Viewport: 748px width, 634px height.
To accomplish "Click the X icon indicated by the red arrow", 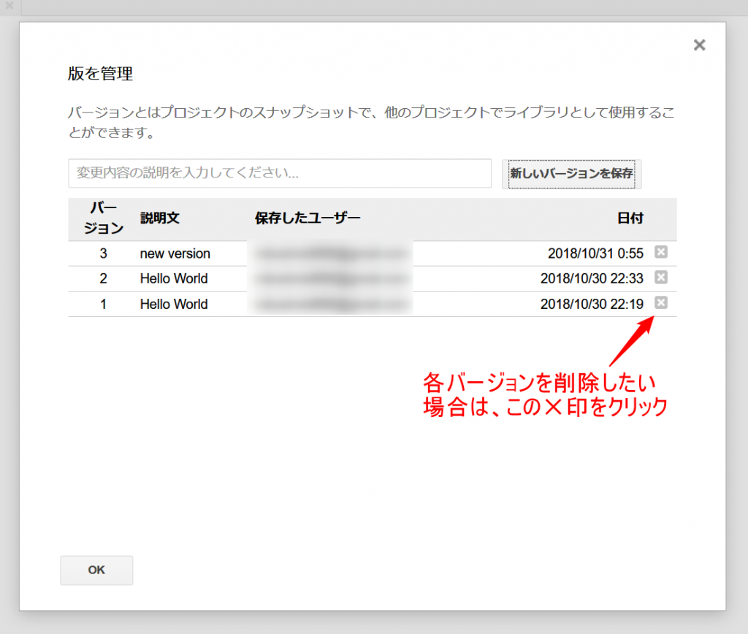I will pyautogui.click(x=662, y=302).
